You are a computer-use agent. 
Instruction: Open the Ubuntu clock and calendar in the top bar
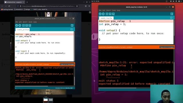[95, 1]
